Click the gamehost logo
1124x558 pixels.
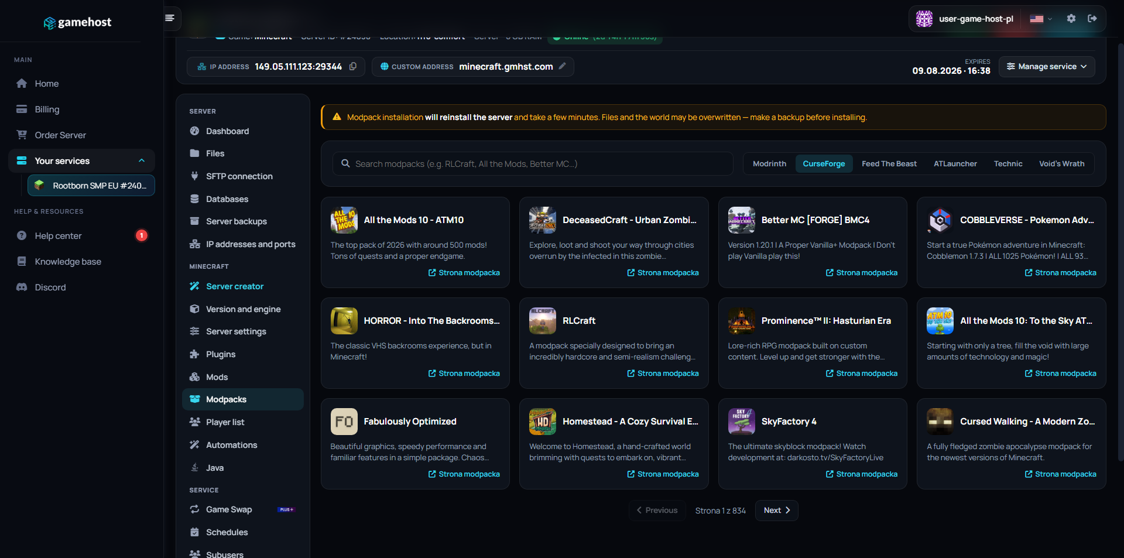(x=77, y=22)
